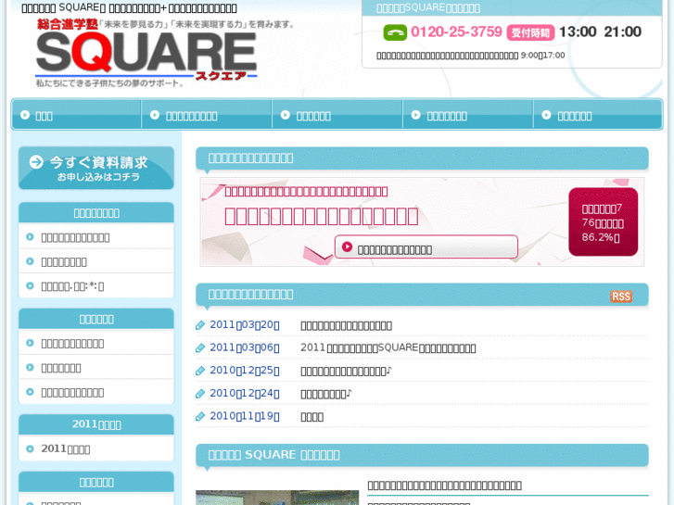Click the reception hours 13:00 21:00 text
The width and height of the screenshot is (674, 505).
600,32
